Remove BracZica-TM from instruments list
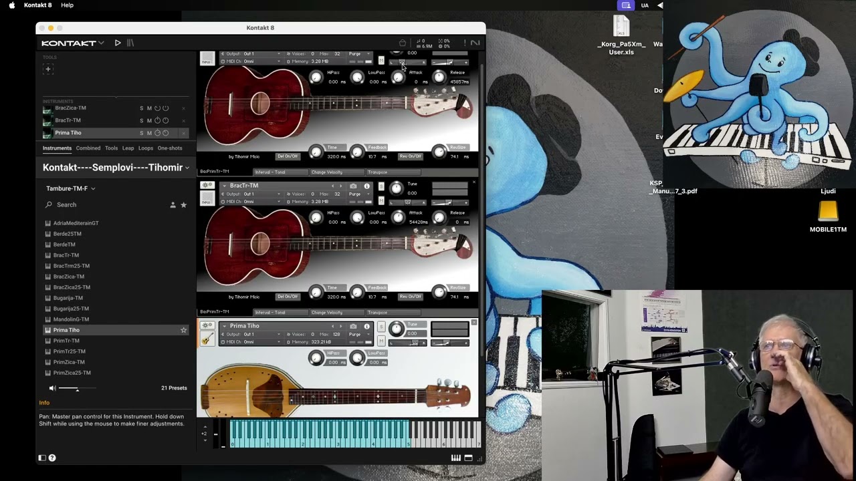The height and width of the screenshot is (481, 856). point(183,108)
